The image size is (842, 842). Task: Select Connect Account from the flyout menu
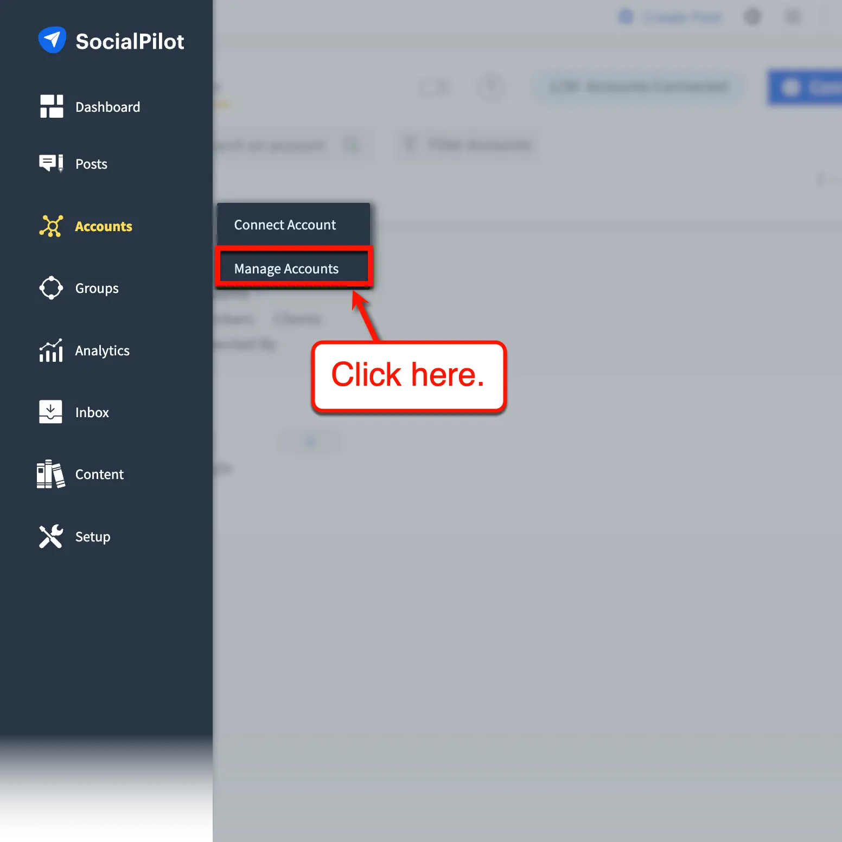(284, 224)
